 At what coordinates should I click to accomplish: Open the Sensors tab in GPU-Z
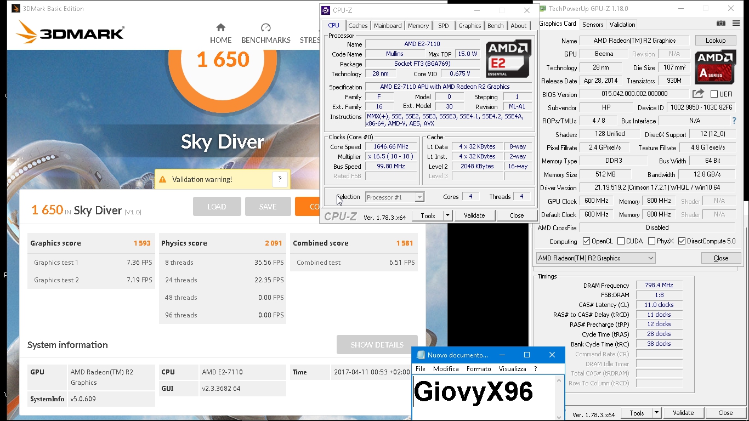click(593, 25)
